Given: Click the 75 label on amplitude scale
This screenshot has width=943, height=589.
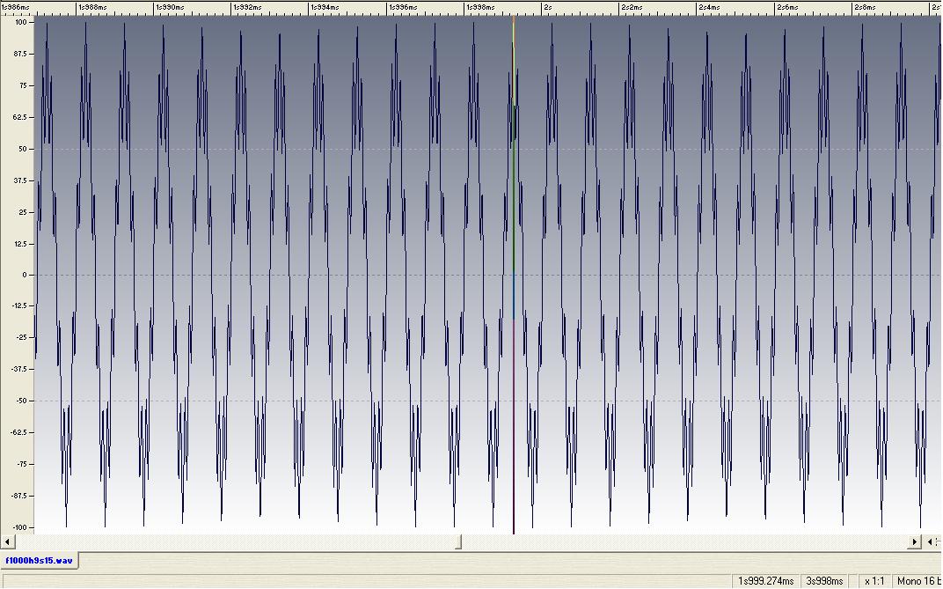Looking at the screenshot, I should (x=23, y=85).
